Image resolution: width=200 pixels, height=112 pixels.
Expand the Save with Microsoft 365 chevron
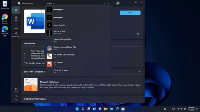click(x=139, y=72)
